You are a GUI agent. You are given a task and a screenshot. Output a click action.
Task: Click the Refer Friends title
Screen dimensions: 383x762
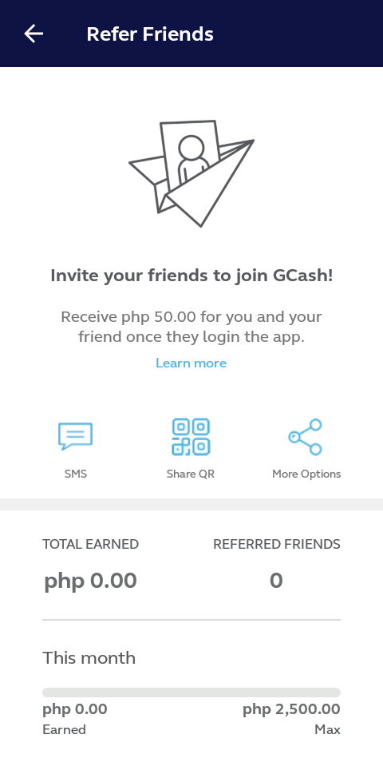(150, 34)
